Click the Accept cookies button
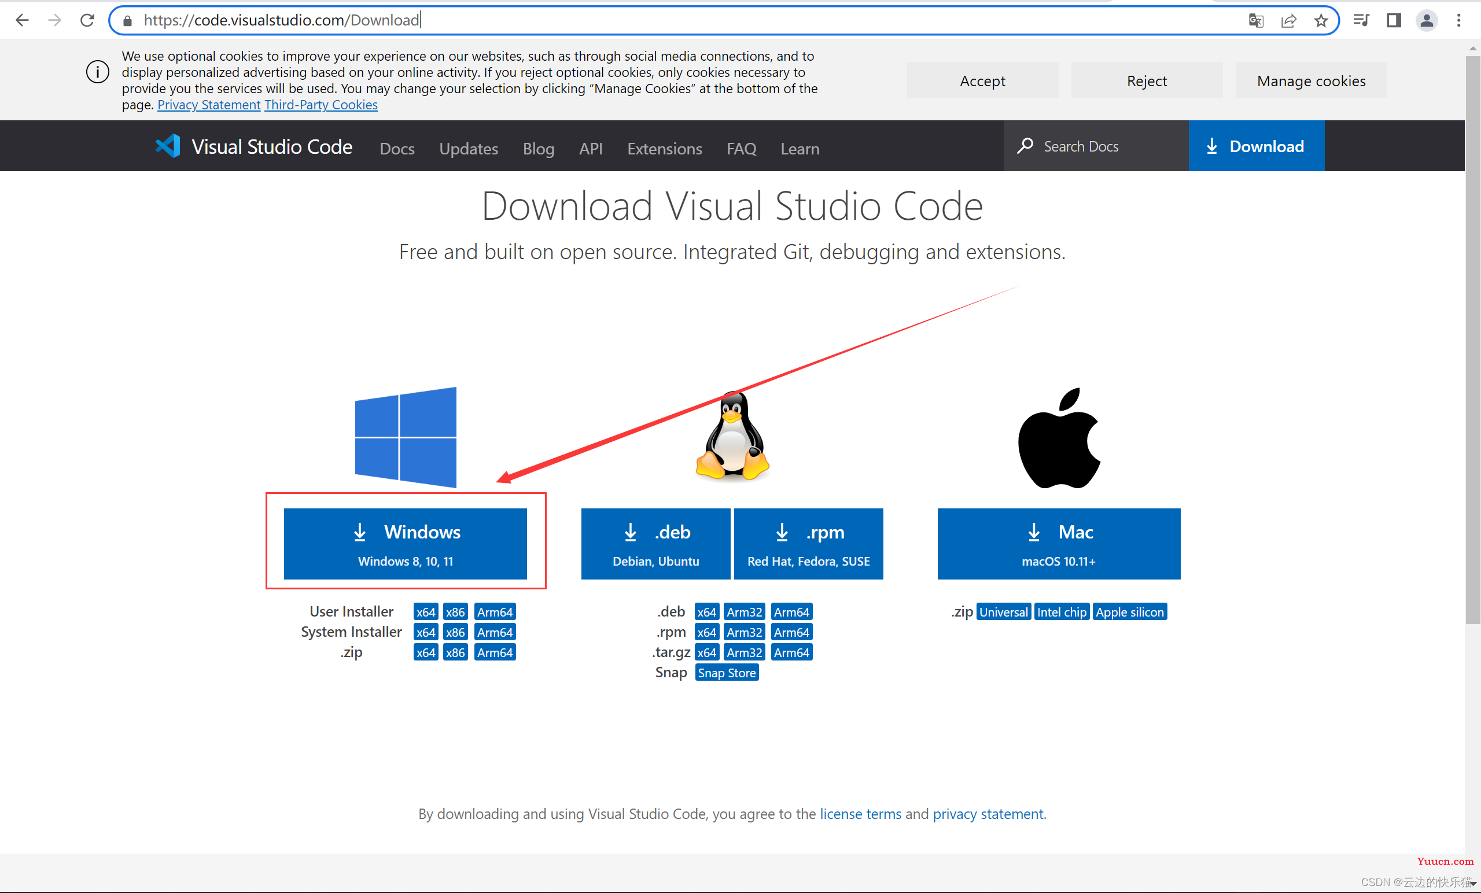This screenshot has width=1481, height=893. (983, 80)
